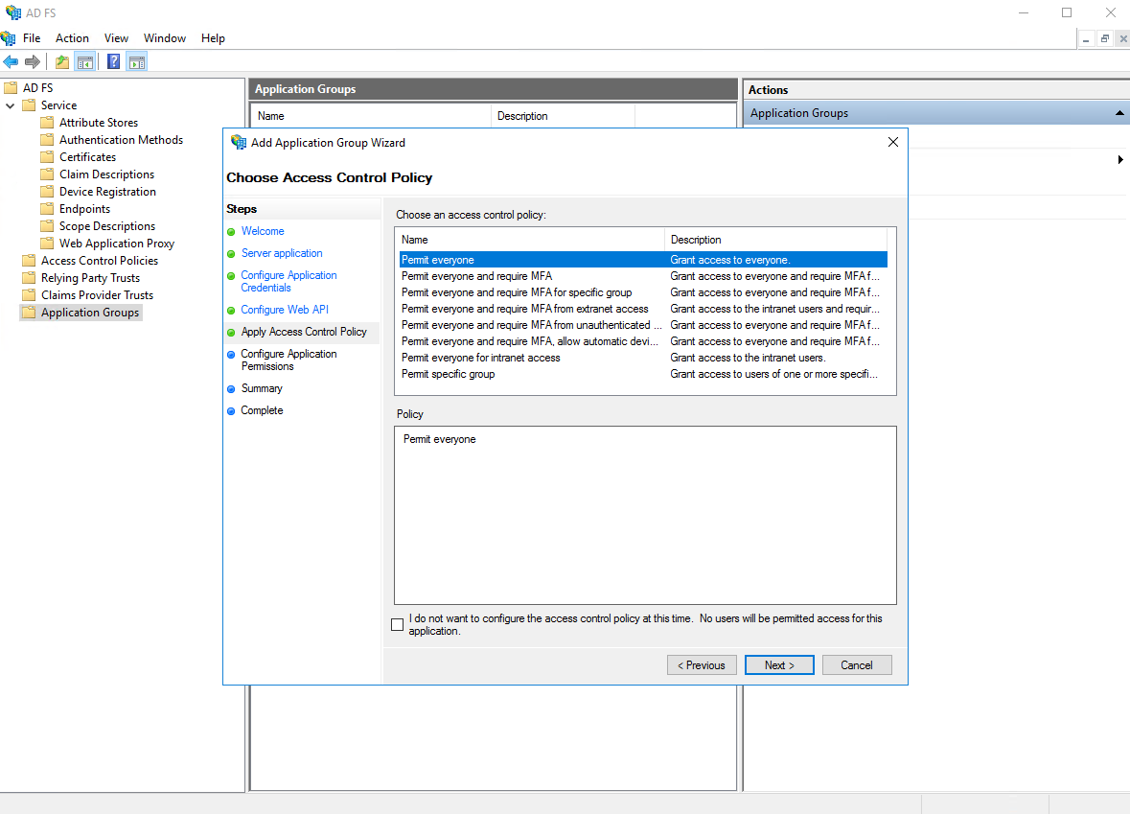This screenshot has width=1130, height=814.
Task: Cancel the wizard
Action: pos(856,664)
